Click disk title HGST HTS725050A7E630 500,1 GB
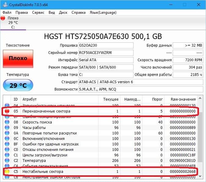The width and height of the screenshot is (206, 182). pyautogui.click(x=103, y=36)
